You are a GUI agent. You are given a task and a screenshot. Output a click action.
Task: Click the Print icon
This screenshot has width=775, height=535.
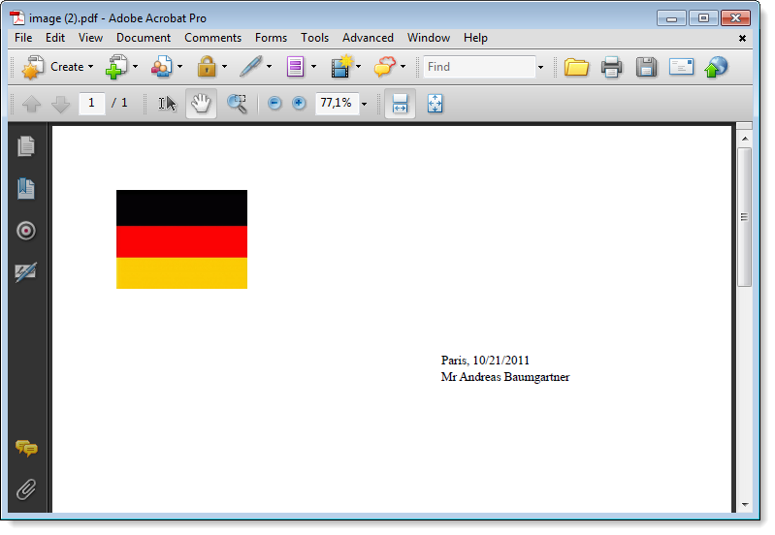[x=611, y=67]
